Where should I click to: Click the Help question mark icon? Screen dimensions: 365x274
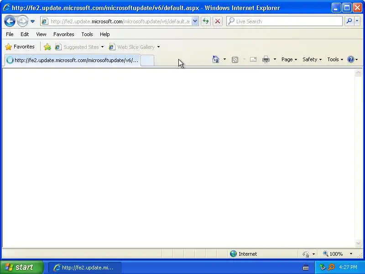point(350,59)
